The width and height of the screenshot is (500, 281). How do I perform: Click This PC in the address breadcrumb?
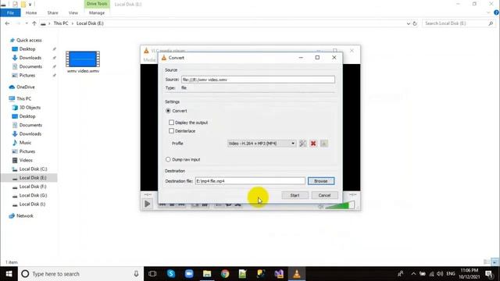61,23
